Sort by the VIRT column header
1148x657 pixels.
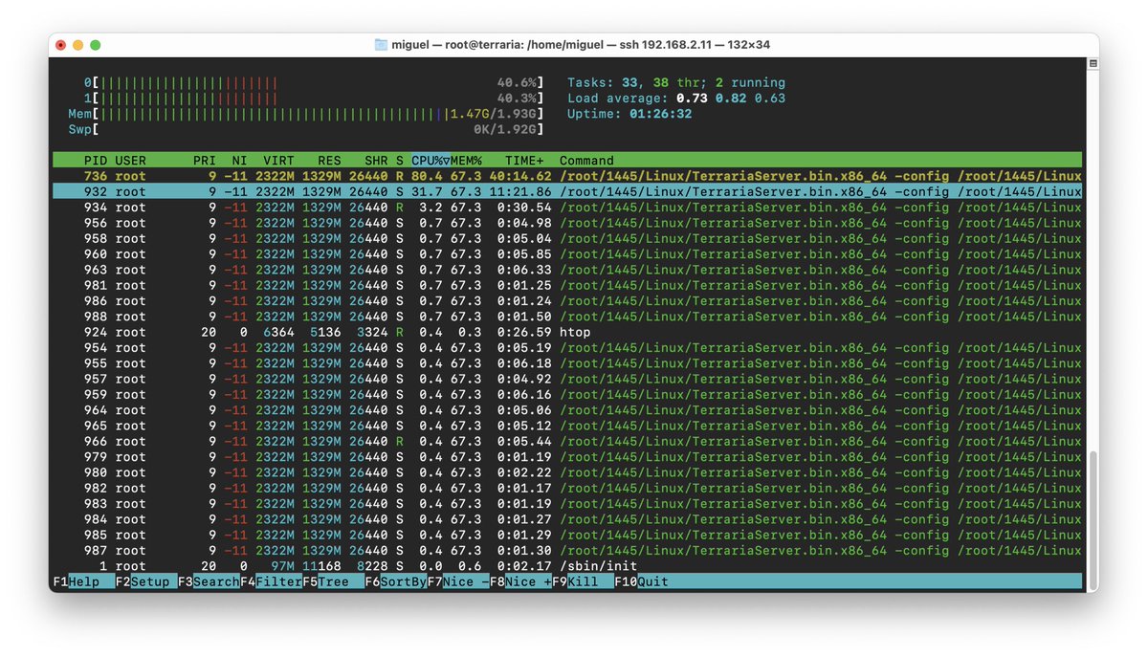(x=279, y=161)
